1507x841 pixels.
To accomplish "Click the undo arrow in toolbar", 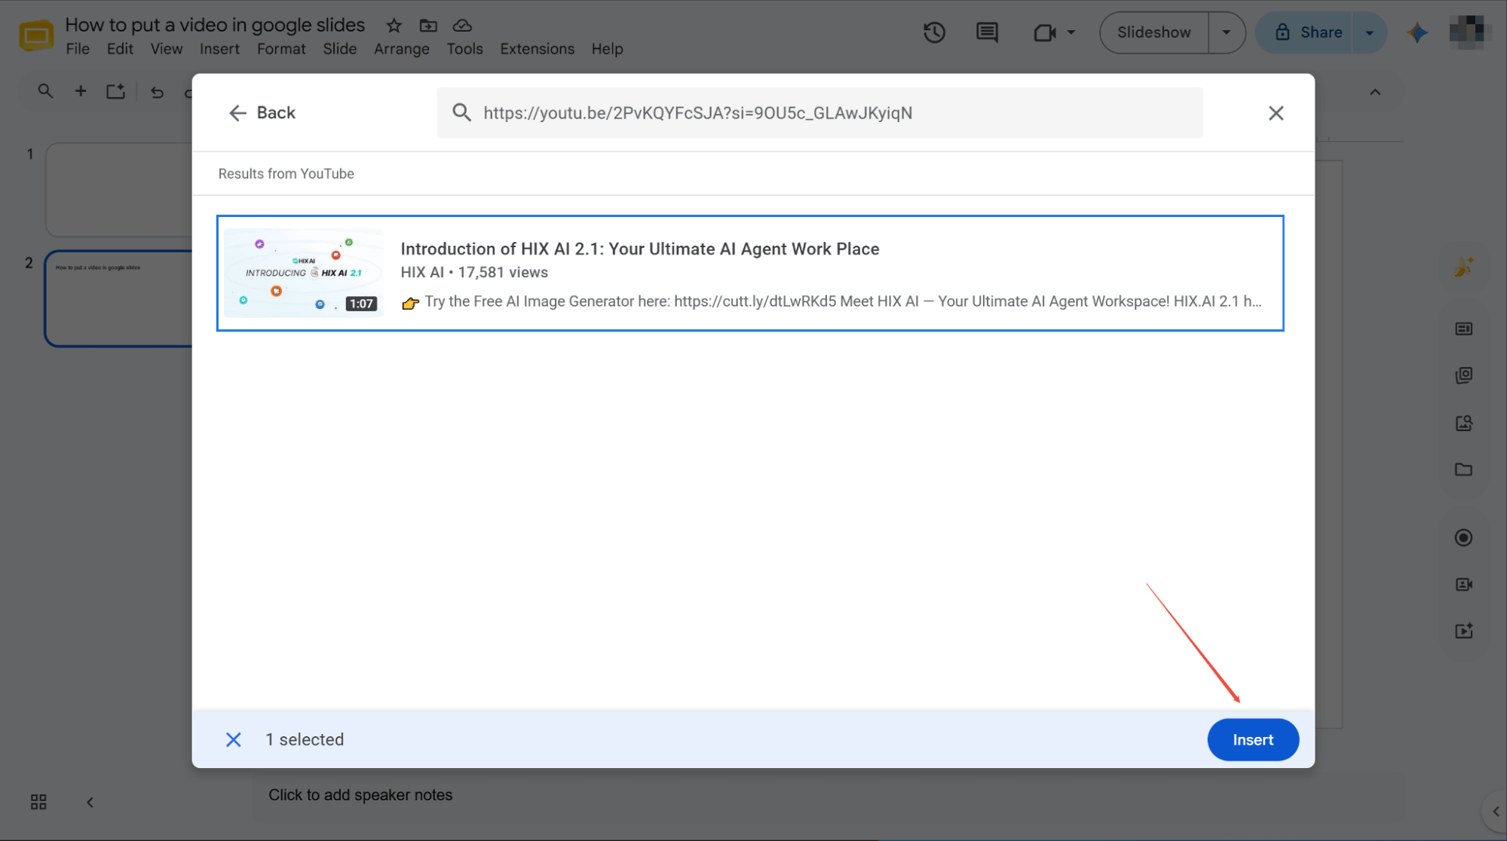I will coord(157,92).
